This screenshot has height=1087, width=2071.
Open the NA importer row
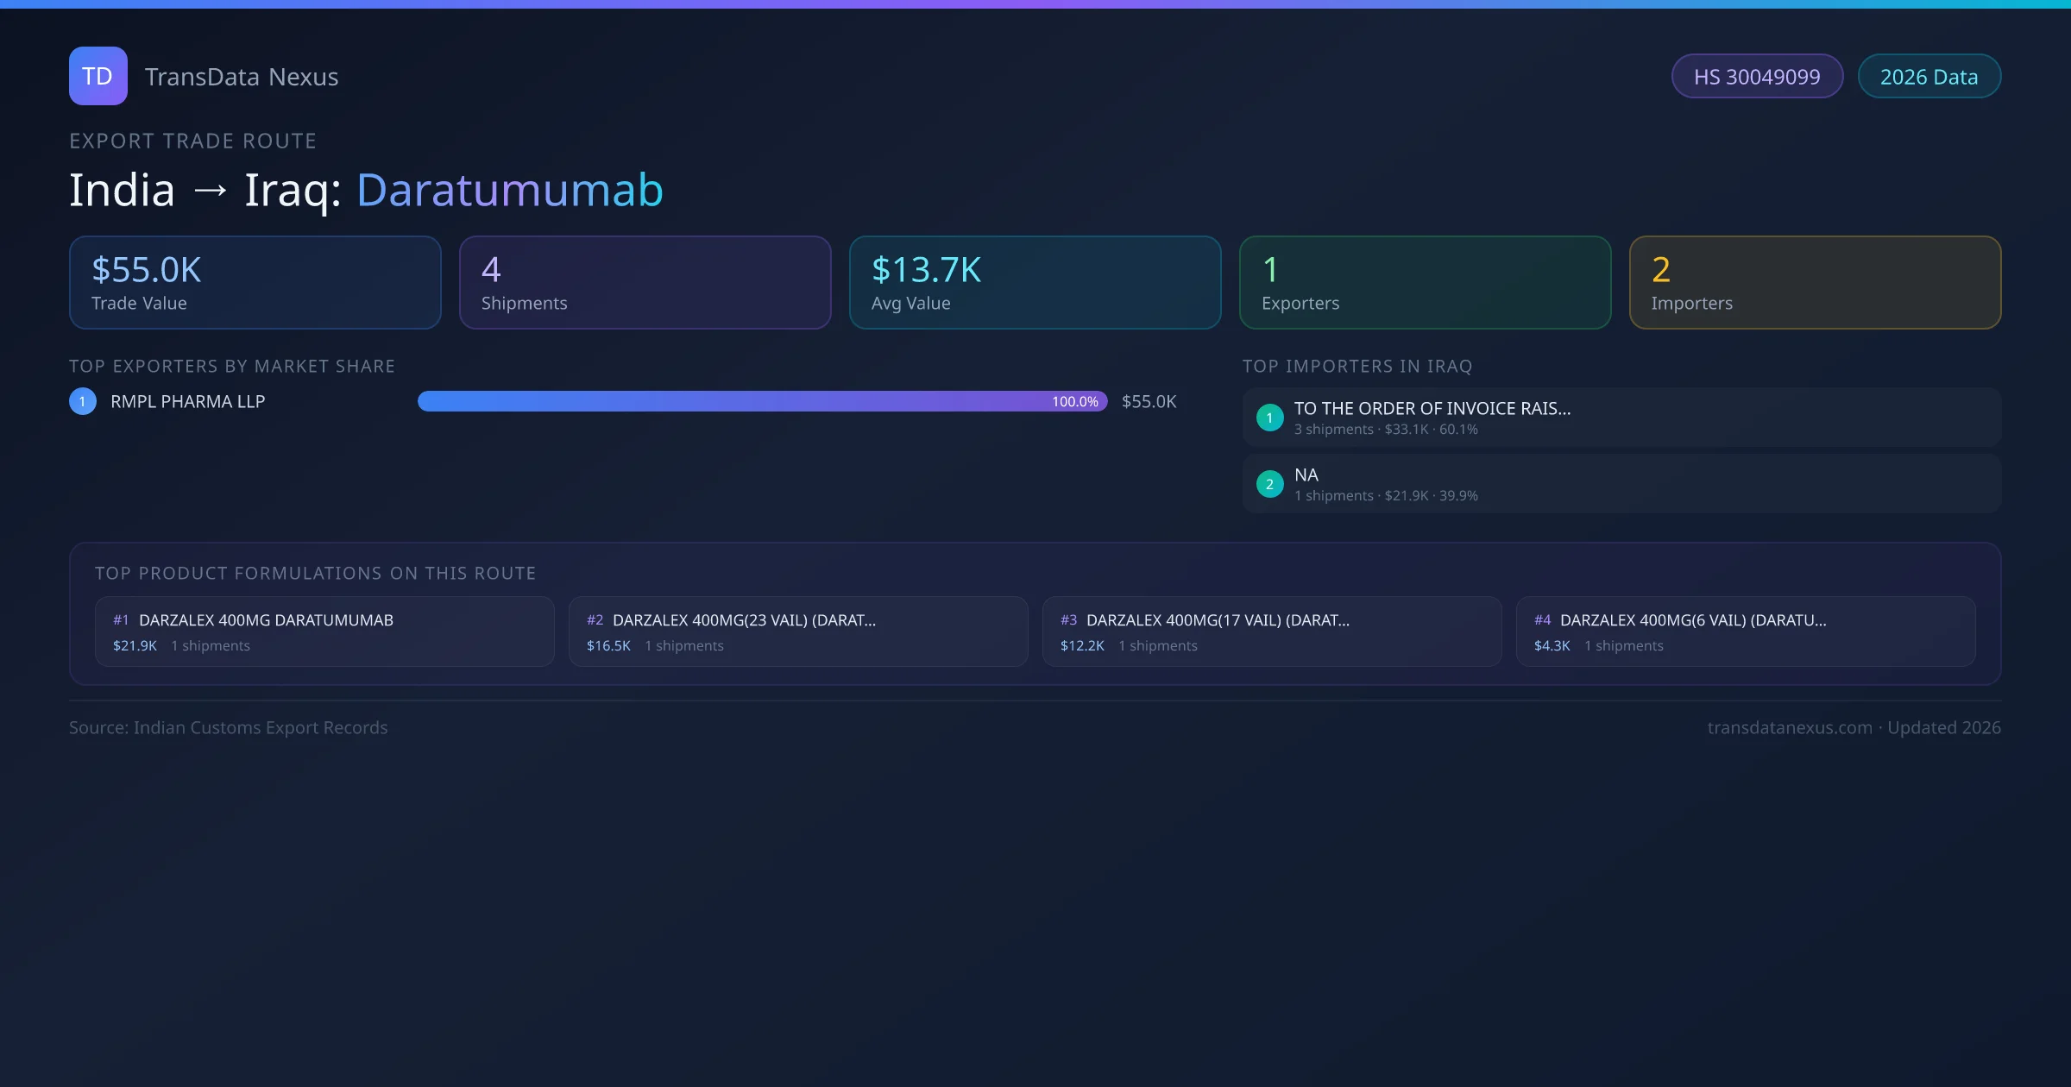coord(1621,484)
